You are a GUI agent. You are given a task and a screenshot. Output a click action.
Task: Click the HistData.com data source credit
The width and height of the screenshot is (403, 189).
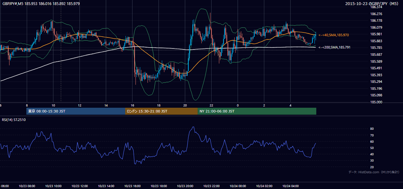(374, 172)
